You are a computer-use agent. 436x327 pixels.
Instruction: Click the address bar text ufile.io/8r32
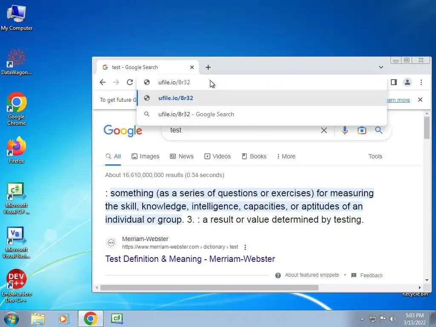174,82
